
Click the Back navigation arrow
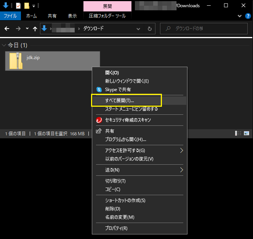click(7, 29)
